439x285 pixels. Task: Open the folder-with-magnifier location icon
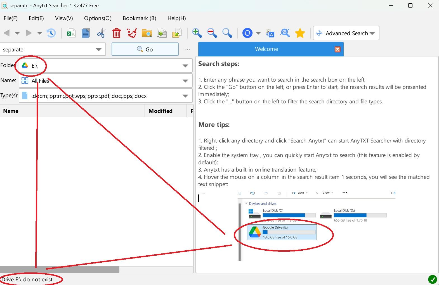[x=147, y=33]
